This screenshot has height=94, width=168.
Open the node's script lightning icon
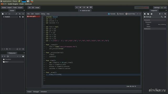coord(20,17)
